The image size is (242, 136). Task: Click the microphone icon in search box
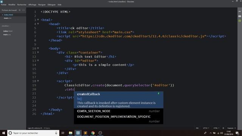coord(56,133)
